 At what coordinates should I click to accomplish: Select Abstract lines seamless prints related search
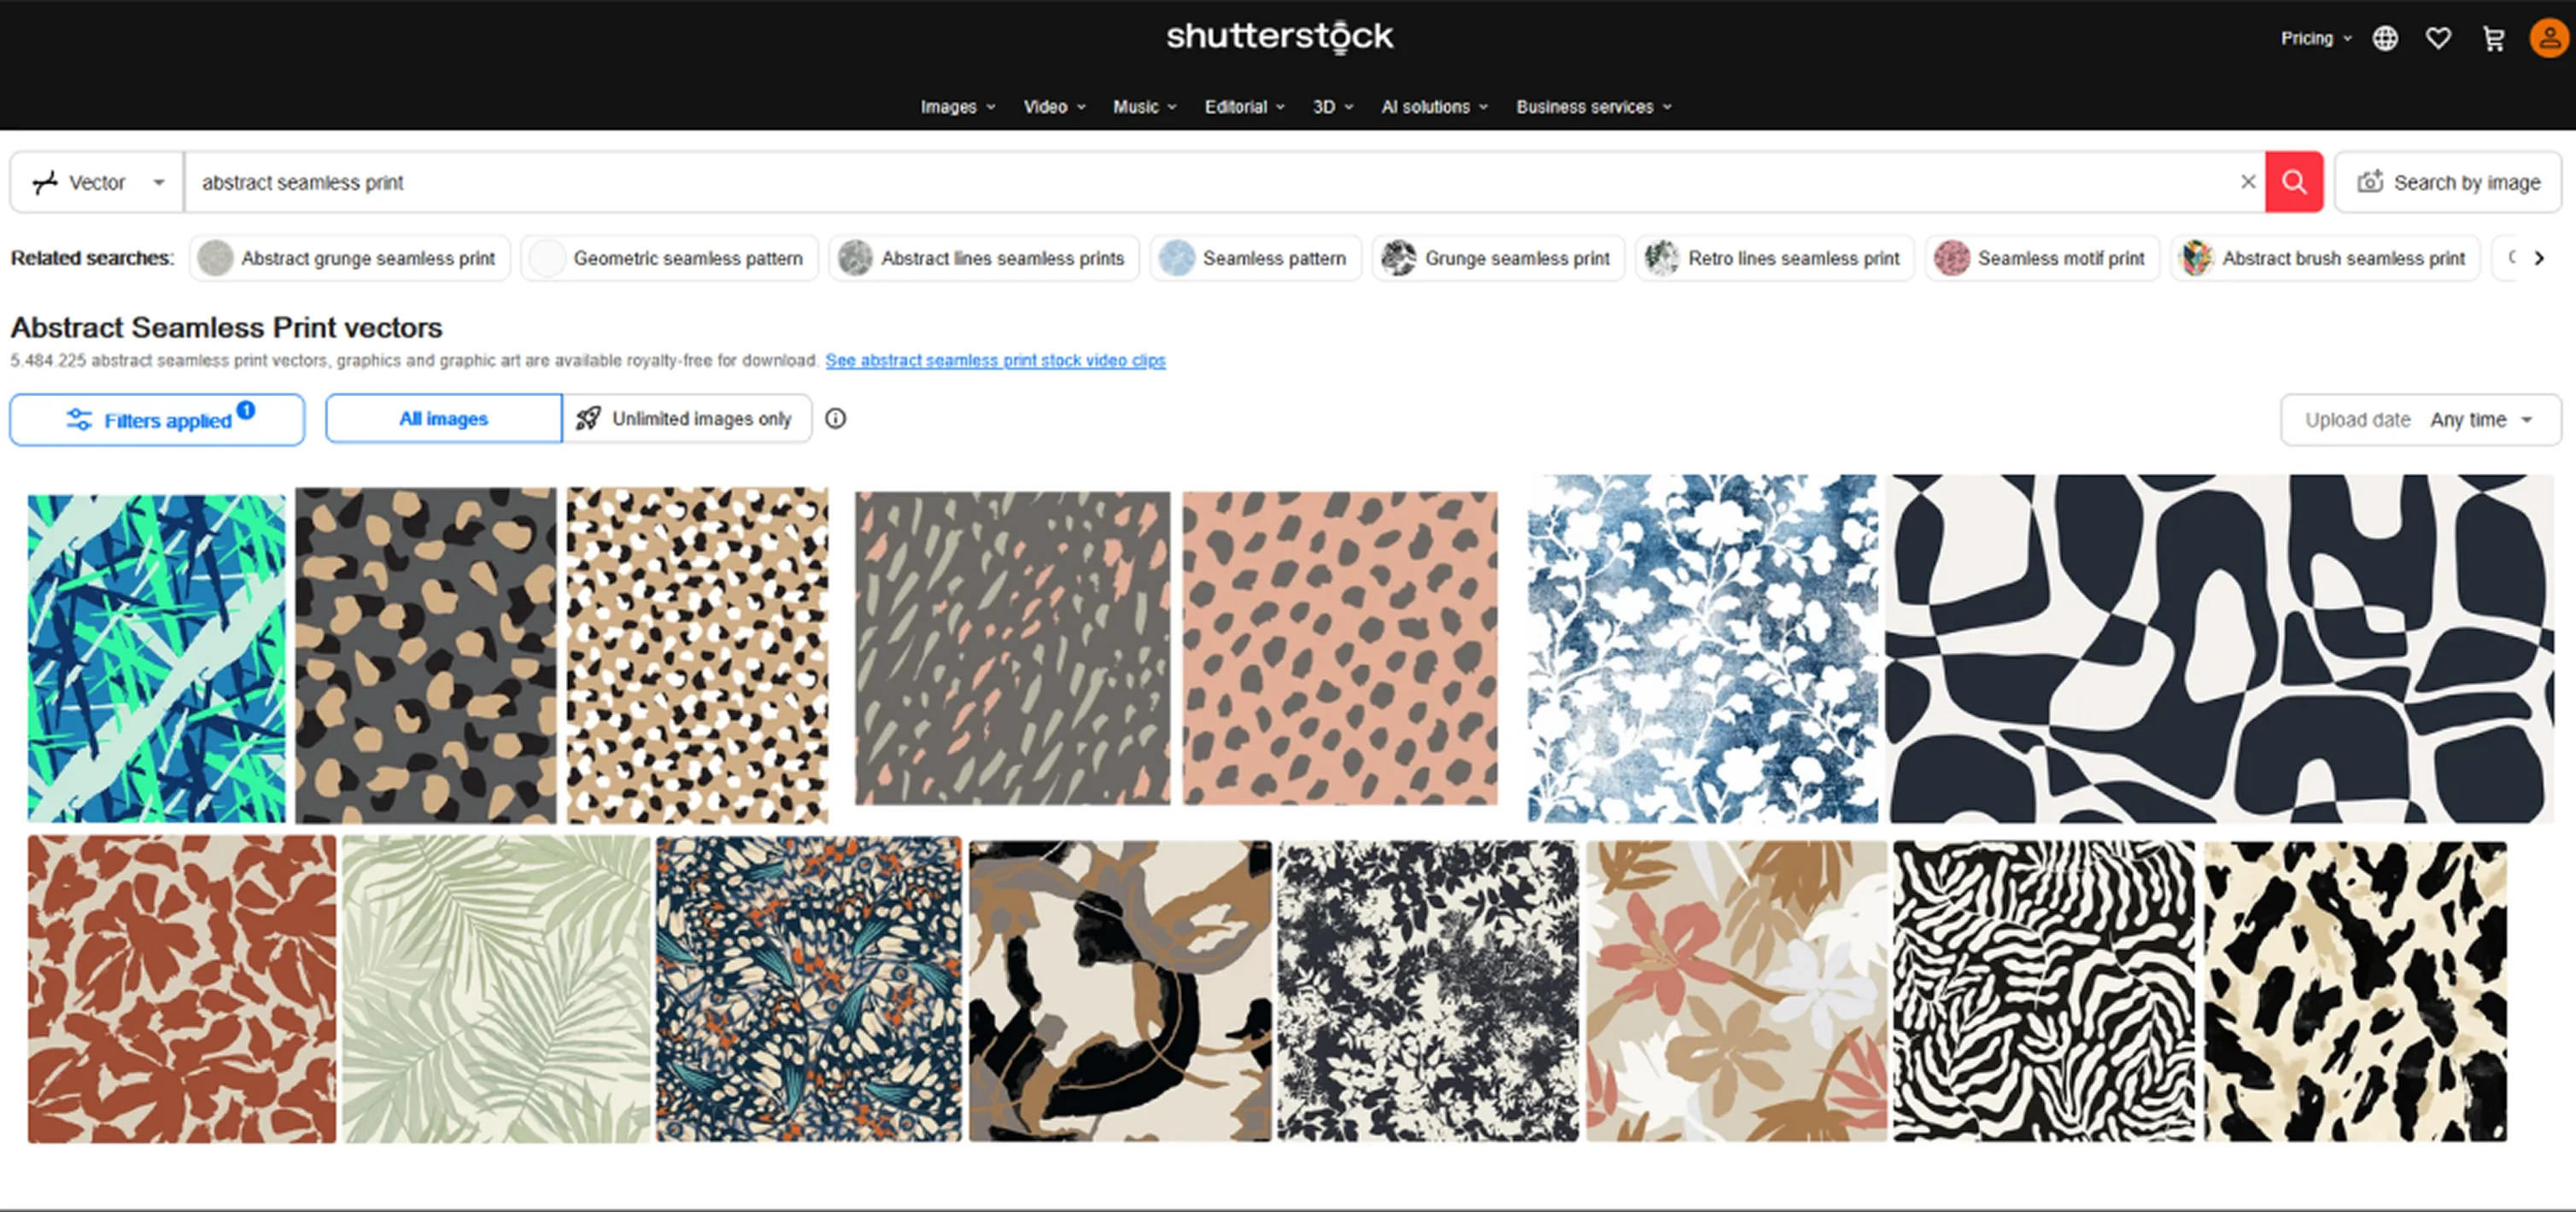coord(983,258)
